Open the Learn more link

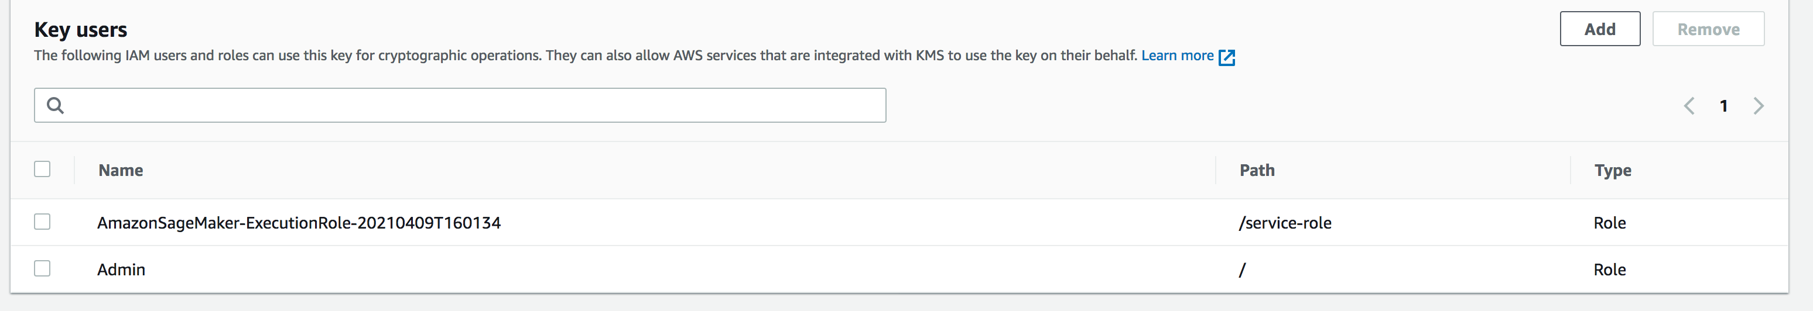[1178, 56]
